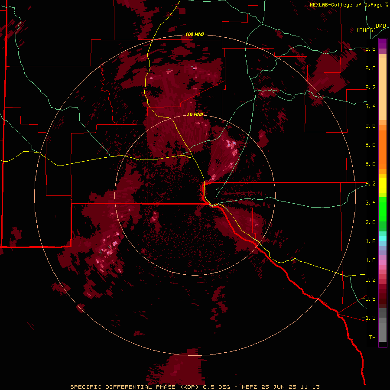Click the bright green segment of the color bar

coord(383,209)
